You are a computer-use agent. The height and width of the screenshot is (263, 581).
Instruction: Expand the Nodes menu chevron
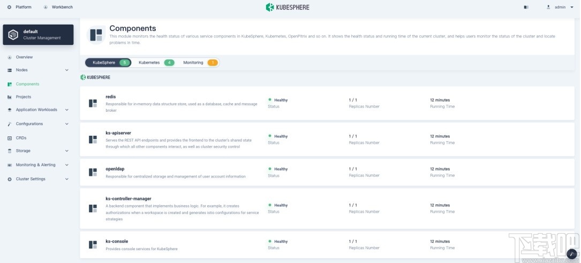click(67, 70)
